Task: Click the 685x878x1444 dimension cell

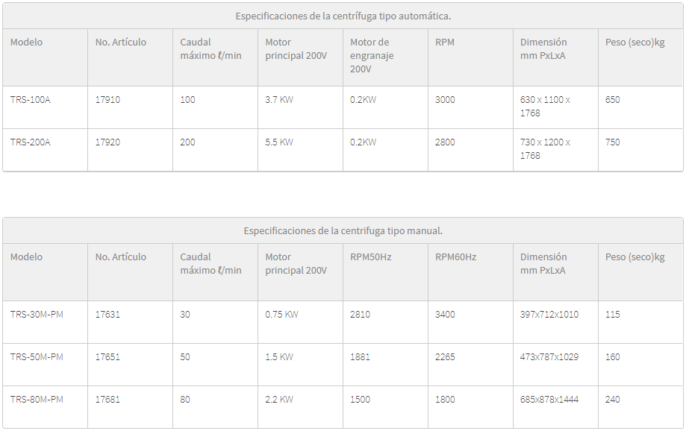Action: click(549, 400)
